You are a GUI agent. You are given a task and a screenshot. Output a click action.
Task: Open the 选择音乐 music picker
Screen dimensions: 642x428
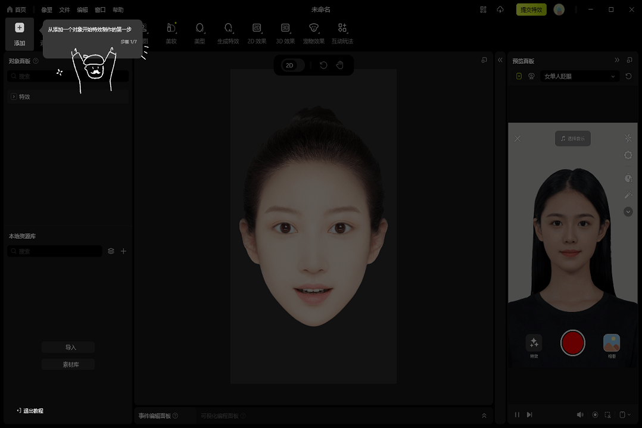pos(572,138)
